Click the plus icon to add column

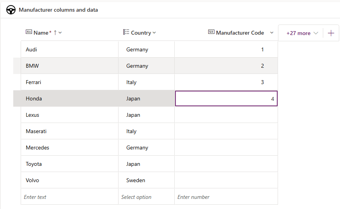331,33
